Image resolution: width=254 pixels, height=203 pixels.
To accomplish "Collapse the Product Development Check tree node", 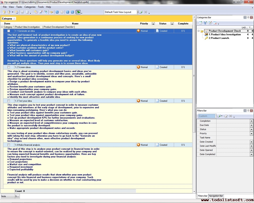I will (198, 31).
